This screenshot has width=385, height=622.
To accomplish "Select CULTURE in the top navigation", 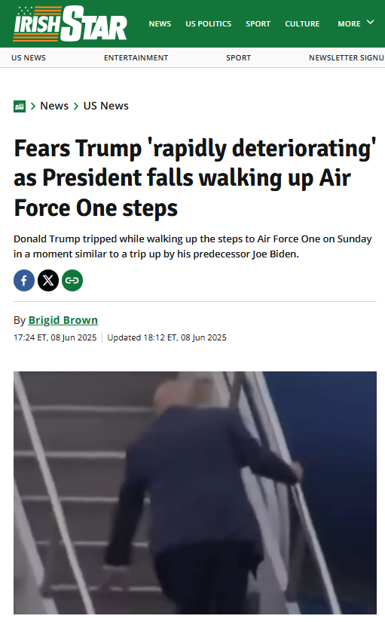I will 302,24.
